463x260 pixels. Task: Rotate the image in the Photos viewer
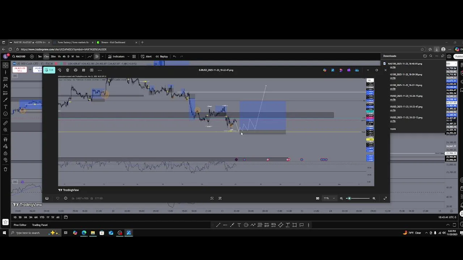click(x=60, y=70)
